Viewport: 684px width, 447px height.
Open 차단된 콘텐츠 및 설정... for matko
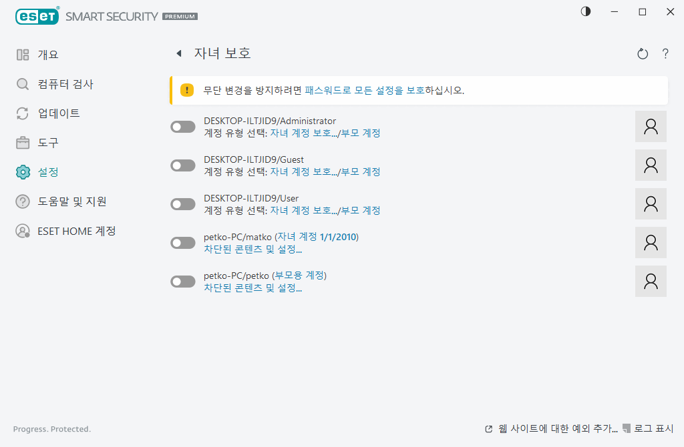click(252, 250)
